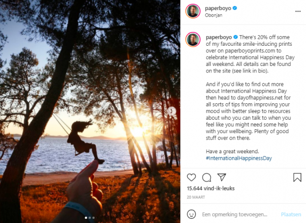306x223 pixels.
Task: Go to the next photo arrow
Action: [172, 111]
